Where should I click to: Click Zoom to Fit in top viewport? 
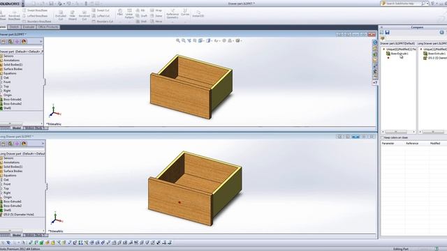(178, 40)
